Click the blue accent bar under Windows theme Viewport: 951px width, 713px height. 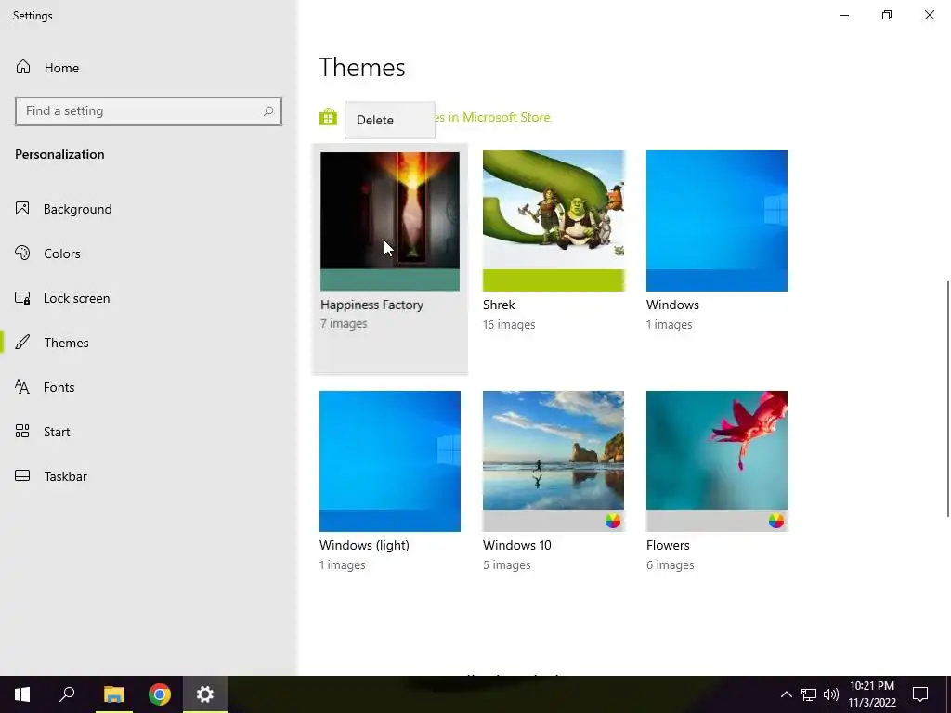tap(717, 280)
